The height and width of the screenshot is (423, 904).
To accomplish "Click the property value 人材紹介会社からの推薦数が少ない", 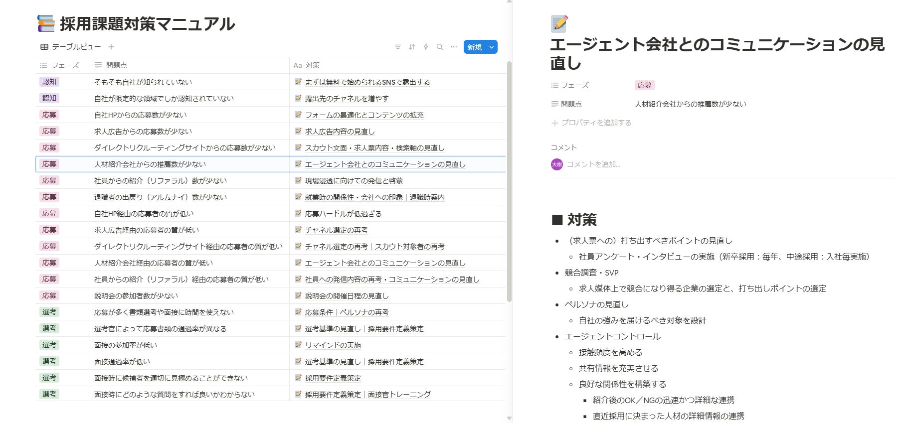I will [691, 104].
